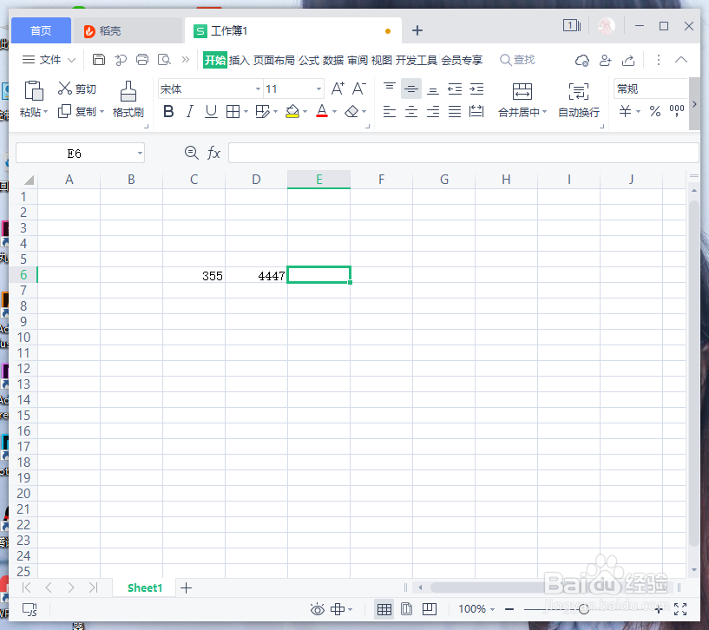The width and height of the screenshot is (709, 630).
Task: Toggle Auto Wrap (自动换行)
Action: click(x=579, y=100)
